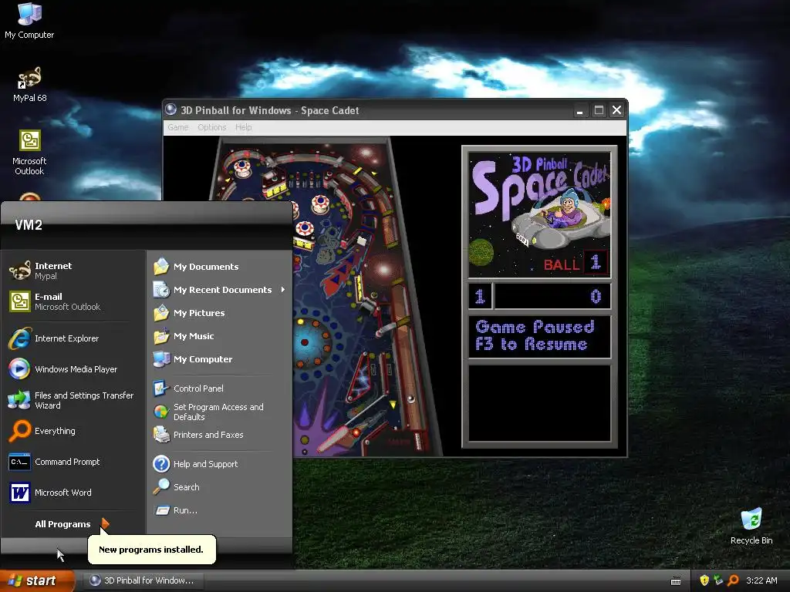The image size is (790, 592).
Task: Open Help and Support
Action: click(220, 463)
